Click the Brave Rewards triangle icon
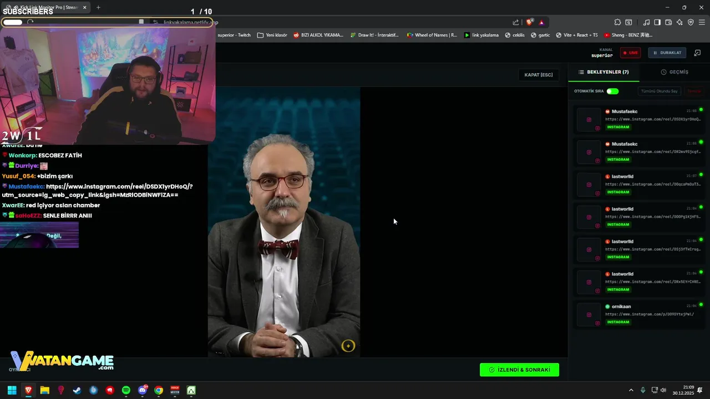Viewport: 710px width, 399px height. pos(541,22)
